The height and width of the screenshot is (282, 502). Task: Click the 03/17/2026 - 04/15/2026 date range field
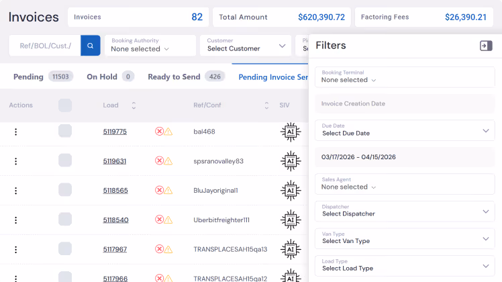(x=405, y=157)
